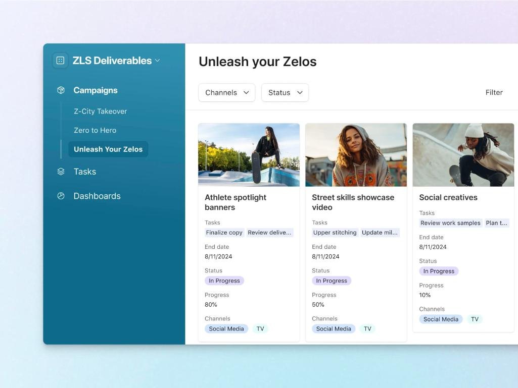
Task: Click the ZLS Deliverables workspace name
Action: point(112,61)
